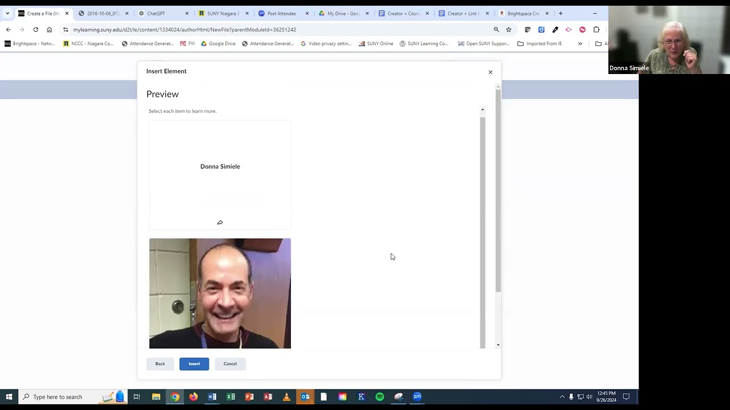Viewport: 730px width, 410px height.
Task: Open Zoom from the taskbar
Action: coord(417,397)
